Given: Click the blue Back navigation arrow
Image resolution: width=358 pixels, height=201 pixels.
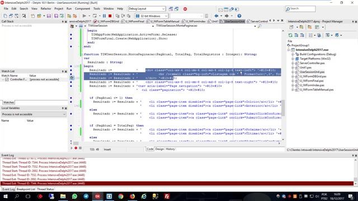Looking at the screenshot, I should click(216, 16).
